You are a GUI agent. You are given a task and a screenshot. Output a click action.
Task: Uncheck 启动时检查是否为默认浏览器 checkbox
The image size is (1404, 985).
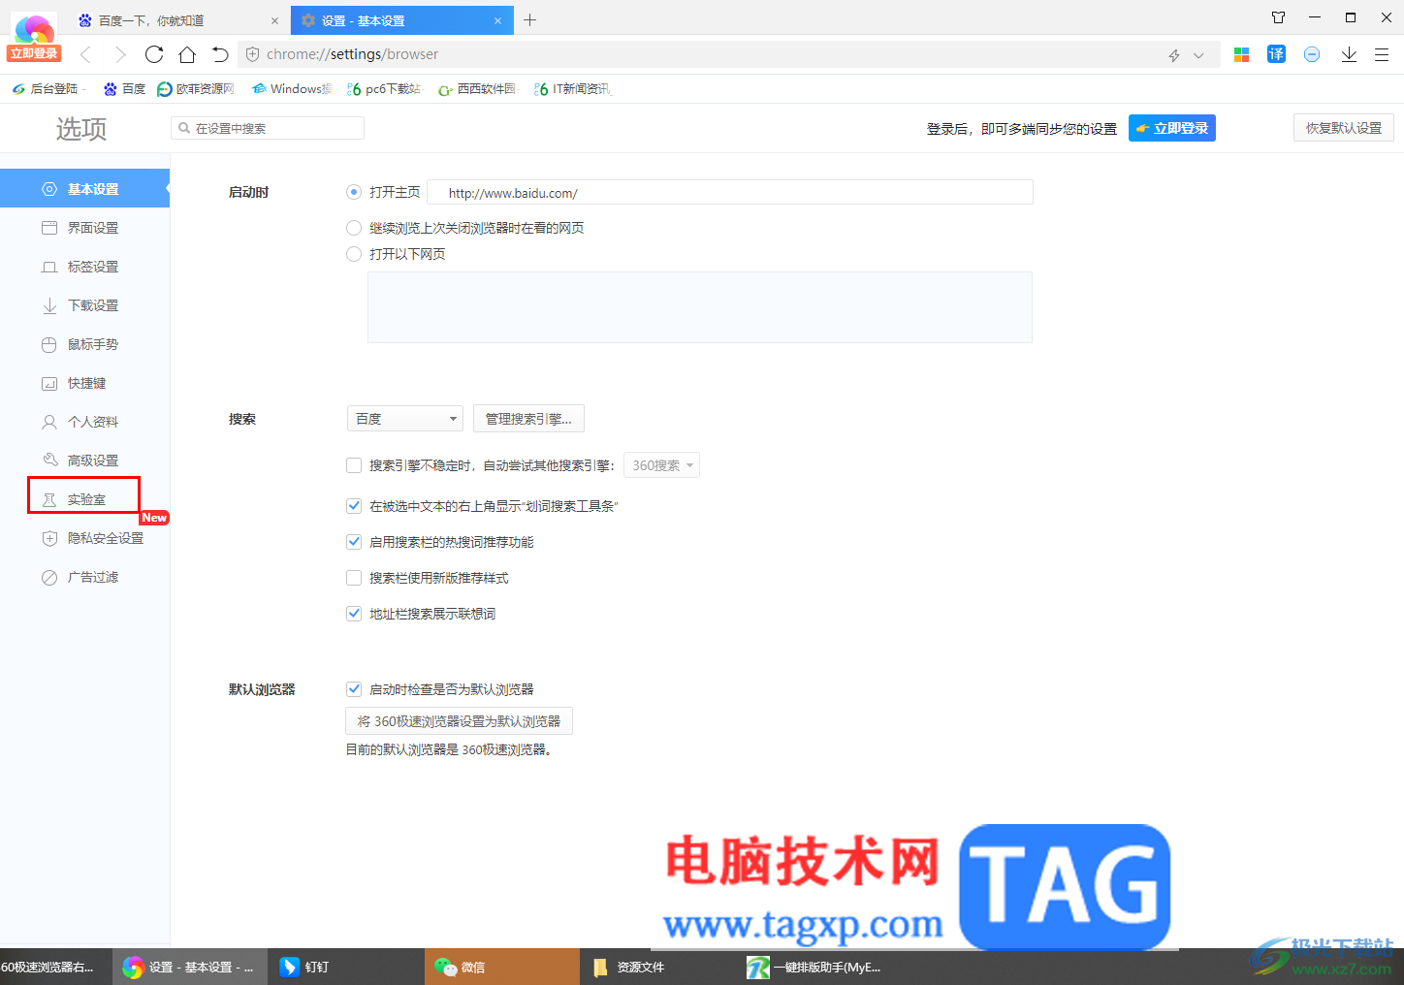coord(354,689)
